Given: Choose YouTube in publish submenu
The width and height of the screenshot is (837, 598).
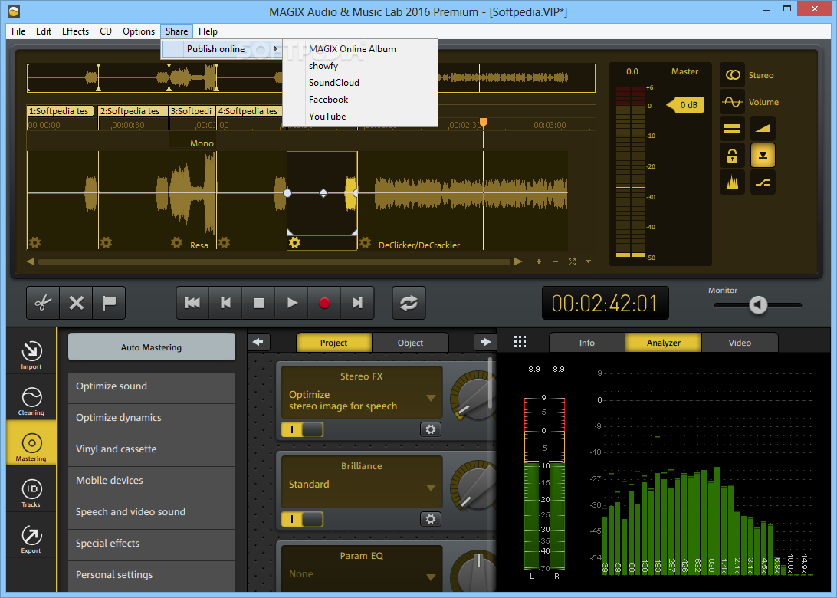Looking at the screenshot, I should coord(327,116).
